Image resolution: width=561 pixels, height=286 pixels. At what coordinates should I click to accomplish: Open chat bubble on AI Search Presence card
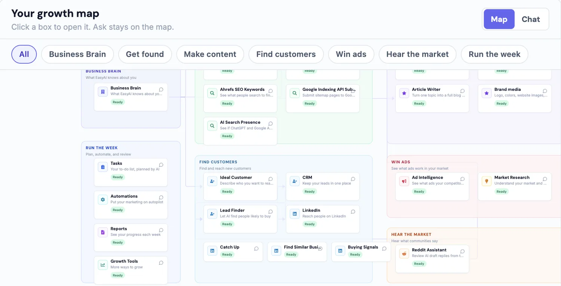tap(271, 124)
